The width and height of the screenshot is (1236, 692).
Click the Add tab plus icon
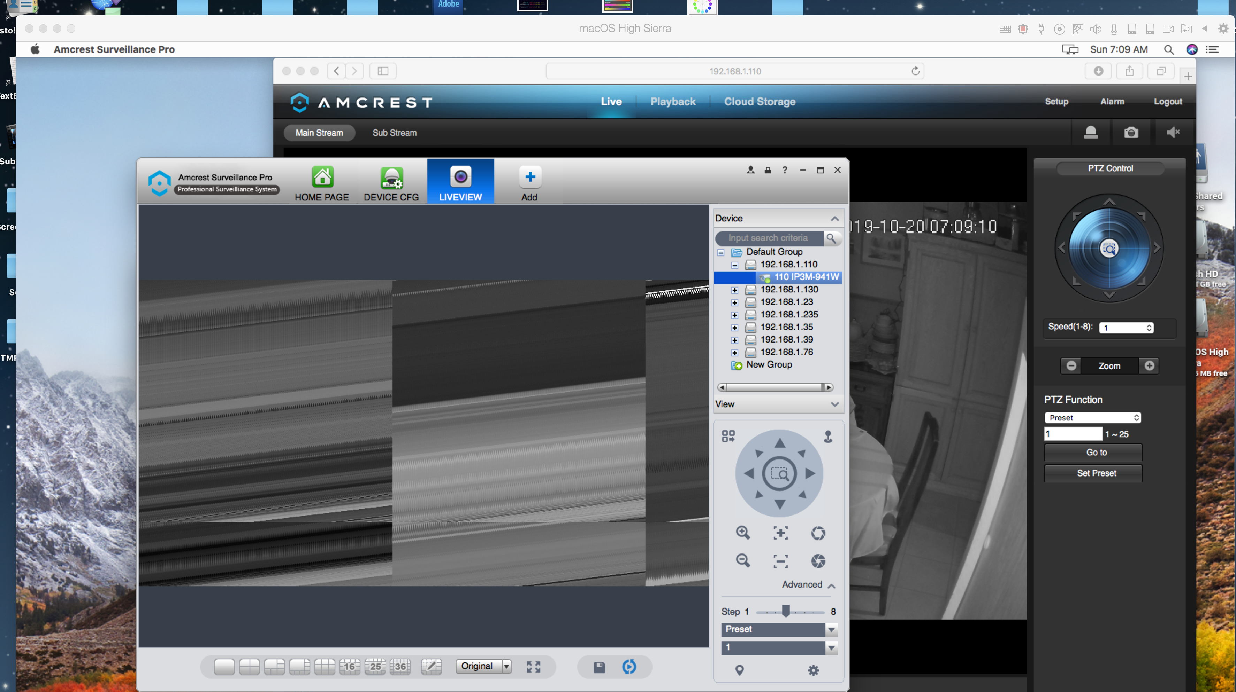pyautogui.click(x=530, y=177)
